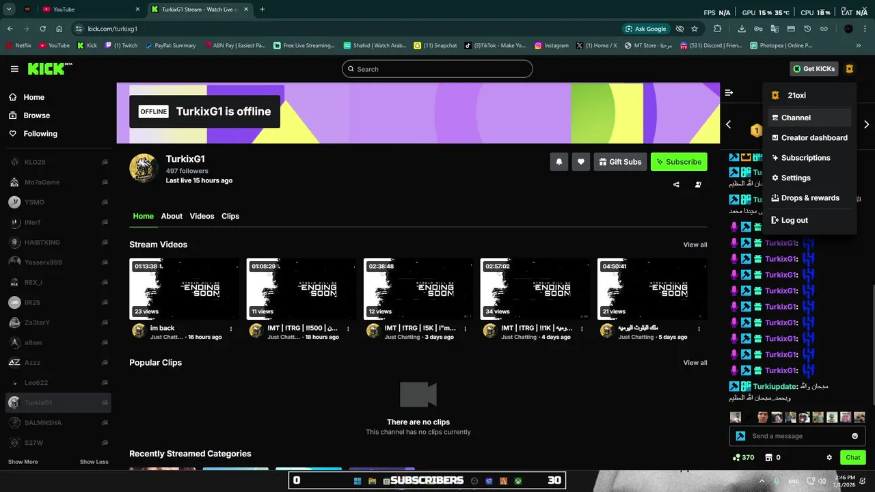
Task: Open chat settings gear
Action: 829,457
